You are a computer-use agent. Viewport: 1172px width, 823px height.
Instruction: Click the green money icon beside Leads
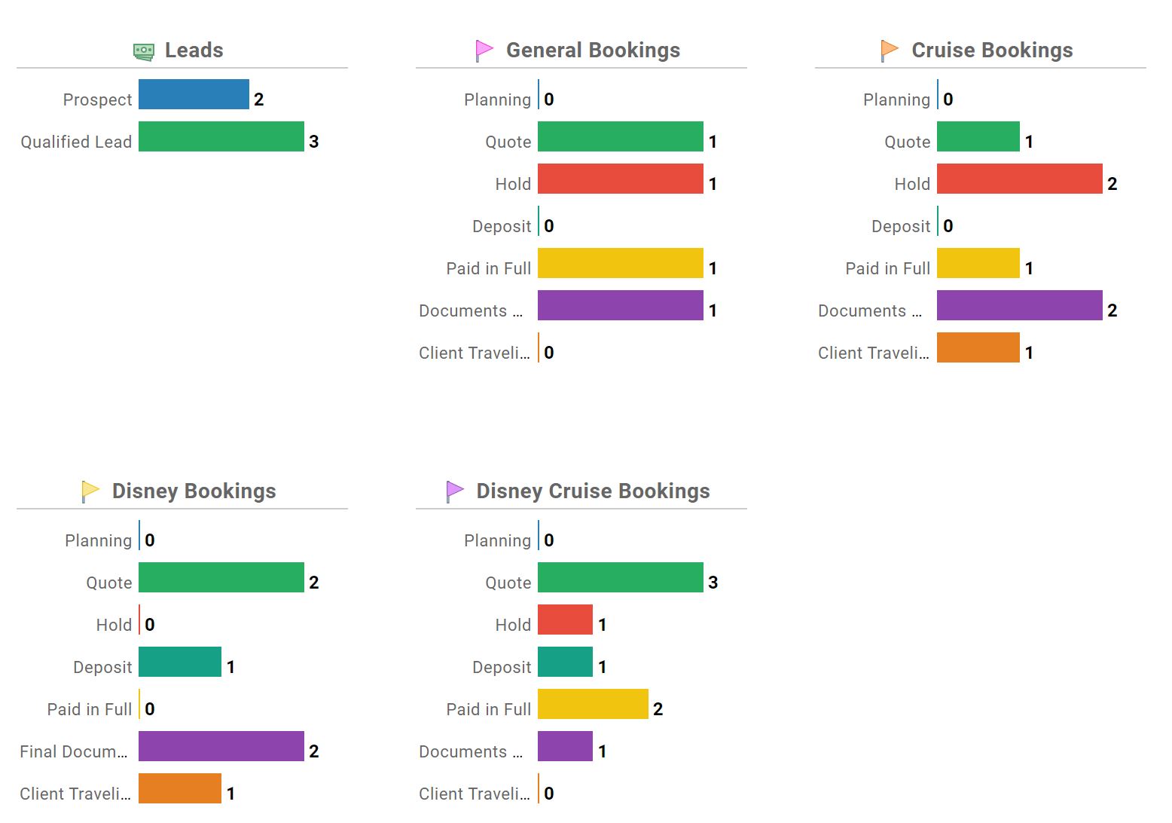tap(143, 50)
